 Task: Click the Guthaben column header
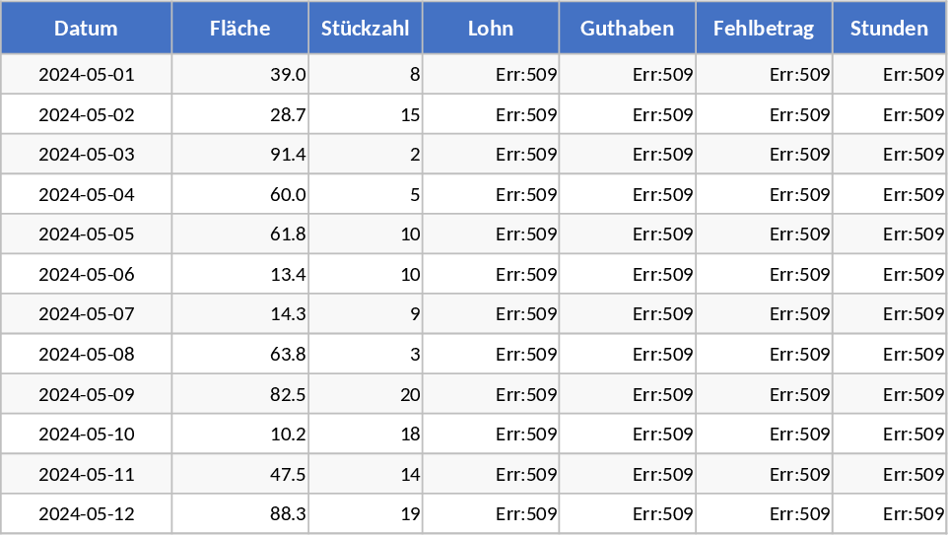pos(628,28)
